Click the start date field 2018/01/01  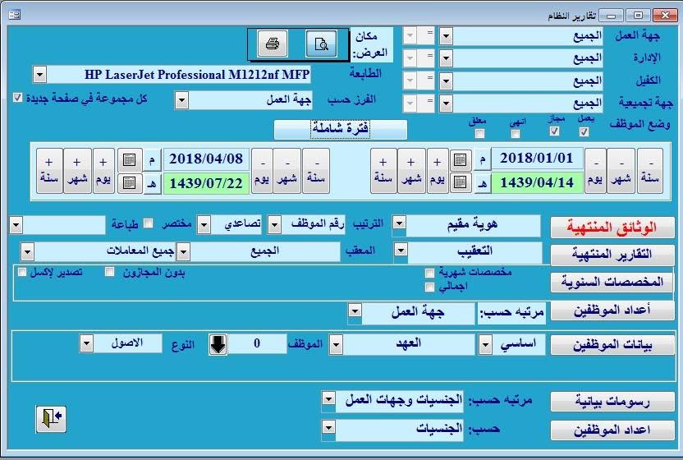click(x=538, y=159)
